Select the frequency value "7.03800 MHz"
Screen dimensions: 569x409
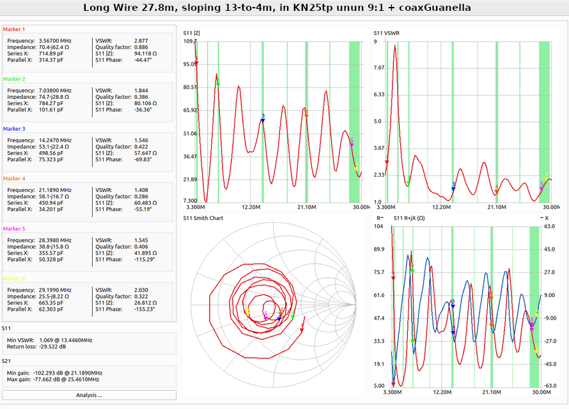point(55,91)
